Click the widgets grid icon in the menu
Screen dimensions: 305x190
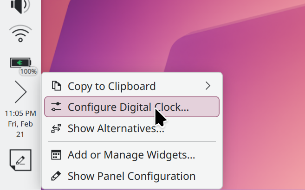tap(56, 155)
